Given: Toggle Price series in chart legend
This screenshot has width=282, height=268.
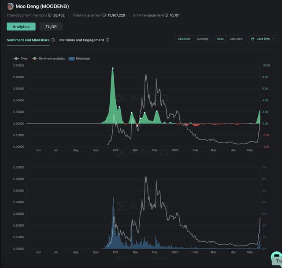Looking at the screenshot, I should pyautogui.click(x=20, y=59).
